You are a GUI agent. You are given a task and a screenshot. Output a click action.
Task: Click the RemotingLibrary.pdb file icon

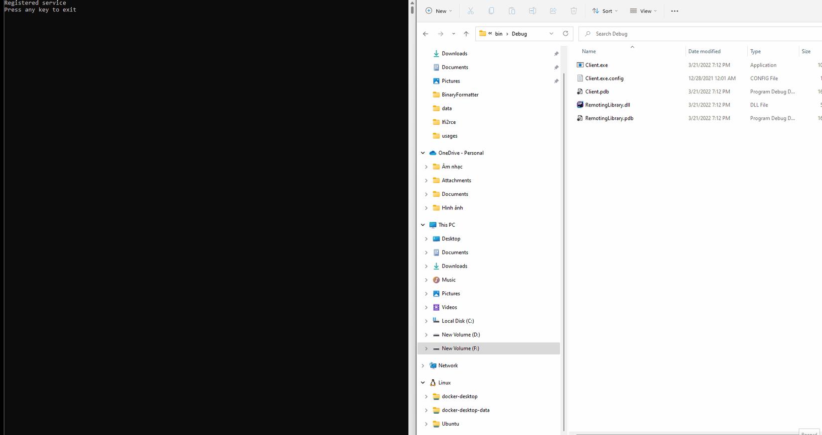(580, 118)
